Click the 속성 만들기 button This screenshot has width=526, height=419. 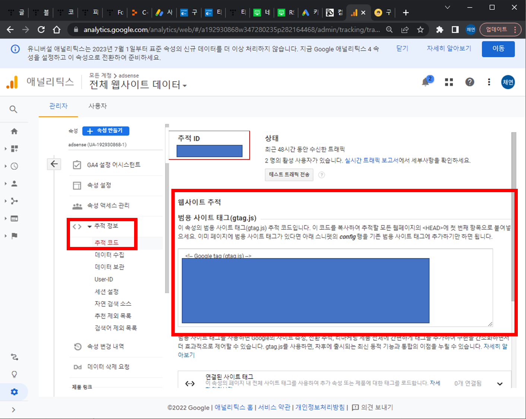pos(106,131)
